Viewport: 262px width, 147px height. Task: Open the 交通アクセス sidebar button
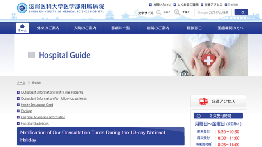click(218, 101)
